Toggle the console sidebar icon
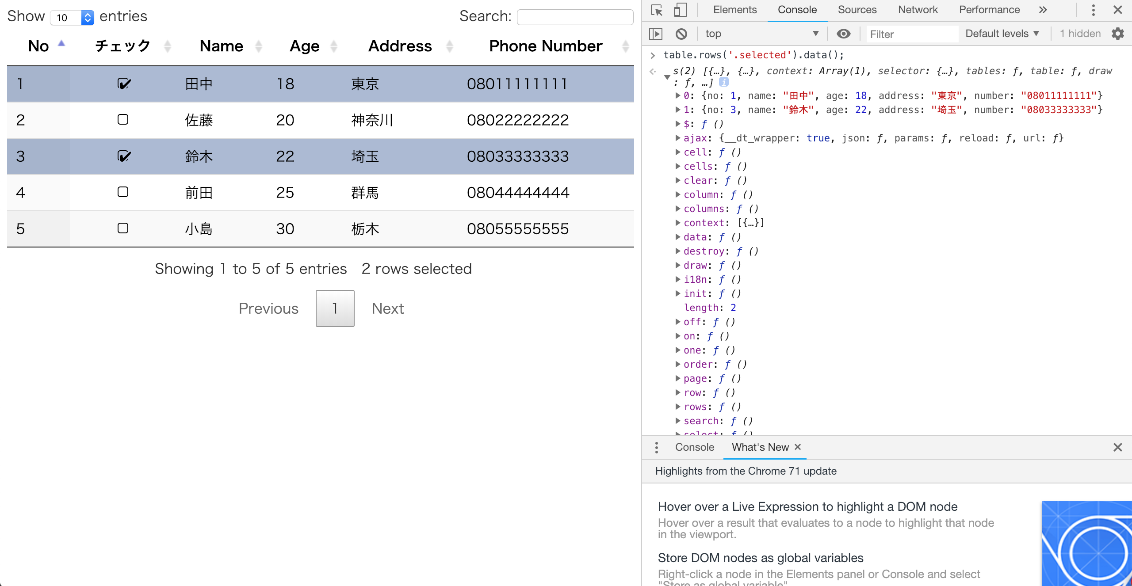Viewport: 1132px width, 586px height. (657, 33)
